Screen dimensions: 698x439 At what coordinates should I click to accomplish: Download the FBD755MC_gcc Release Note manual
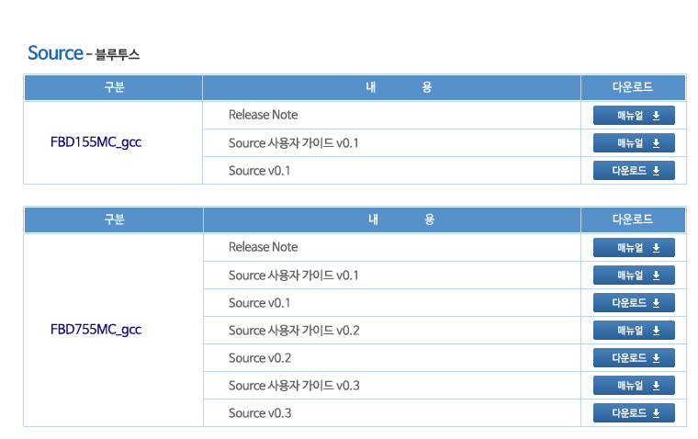[634, 248]
